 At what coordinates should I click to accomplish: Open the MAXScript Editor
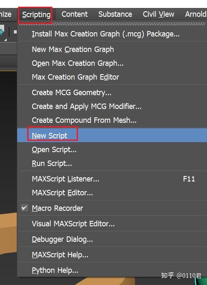click(x=112, y=193)
